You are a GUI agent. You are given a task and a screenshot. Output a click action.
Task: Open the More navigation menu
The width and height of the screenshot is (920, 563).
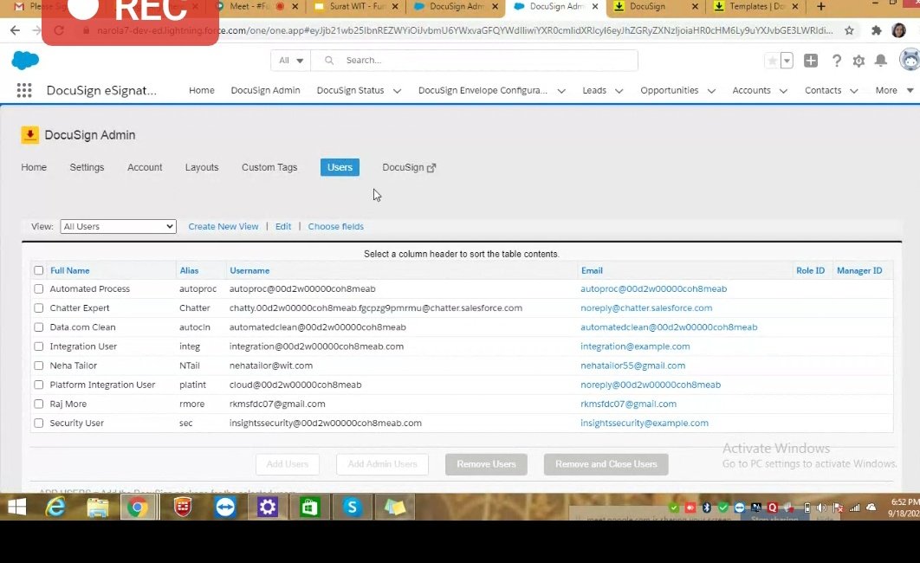point(894,90)
